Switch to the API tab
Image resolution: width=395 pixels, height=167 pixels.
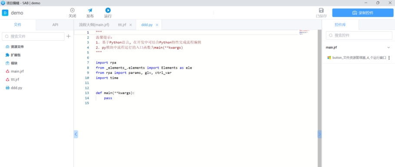click(55, 25)
